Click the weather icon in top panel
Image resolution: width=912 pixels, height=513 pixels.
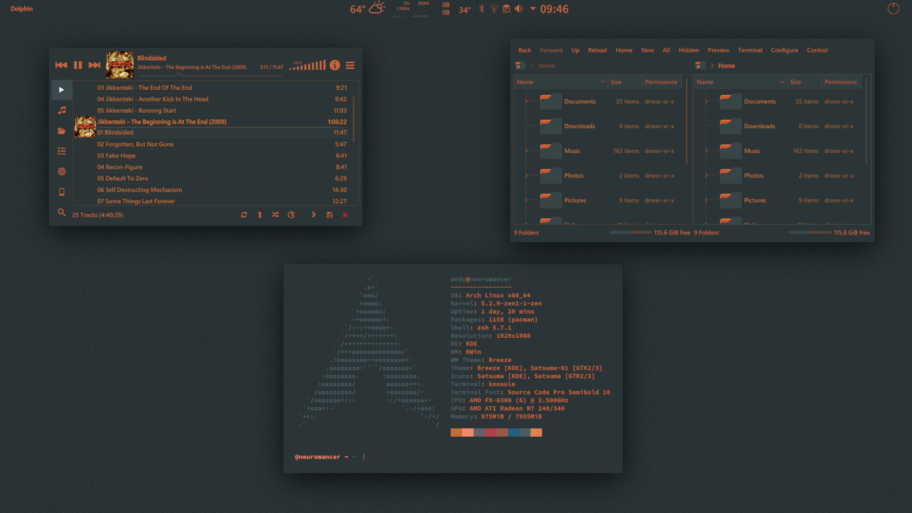(377, 8)
